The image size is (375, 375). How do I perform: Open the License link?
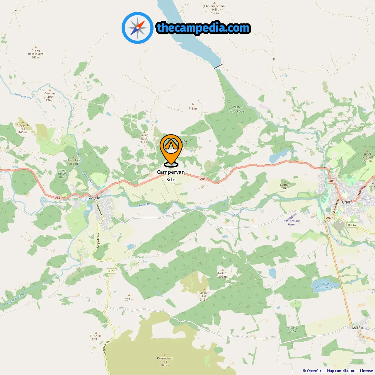coord(367,371)
